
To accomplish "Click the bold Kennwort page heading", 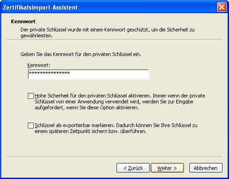I will click(23, 21).
